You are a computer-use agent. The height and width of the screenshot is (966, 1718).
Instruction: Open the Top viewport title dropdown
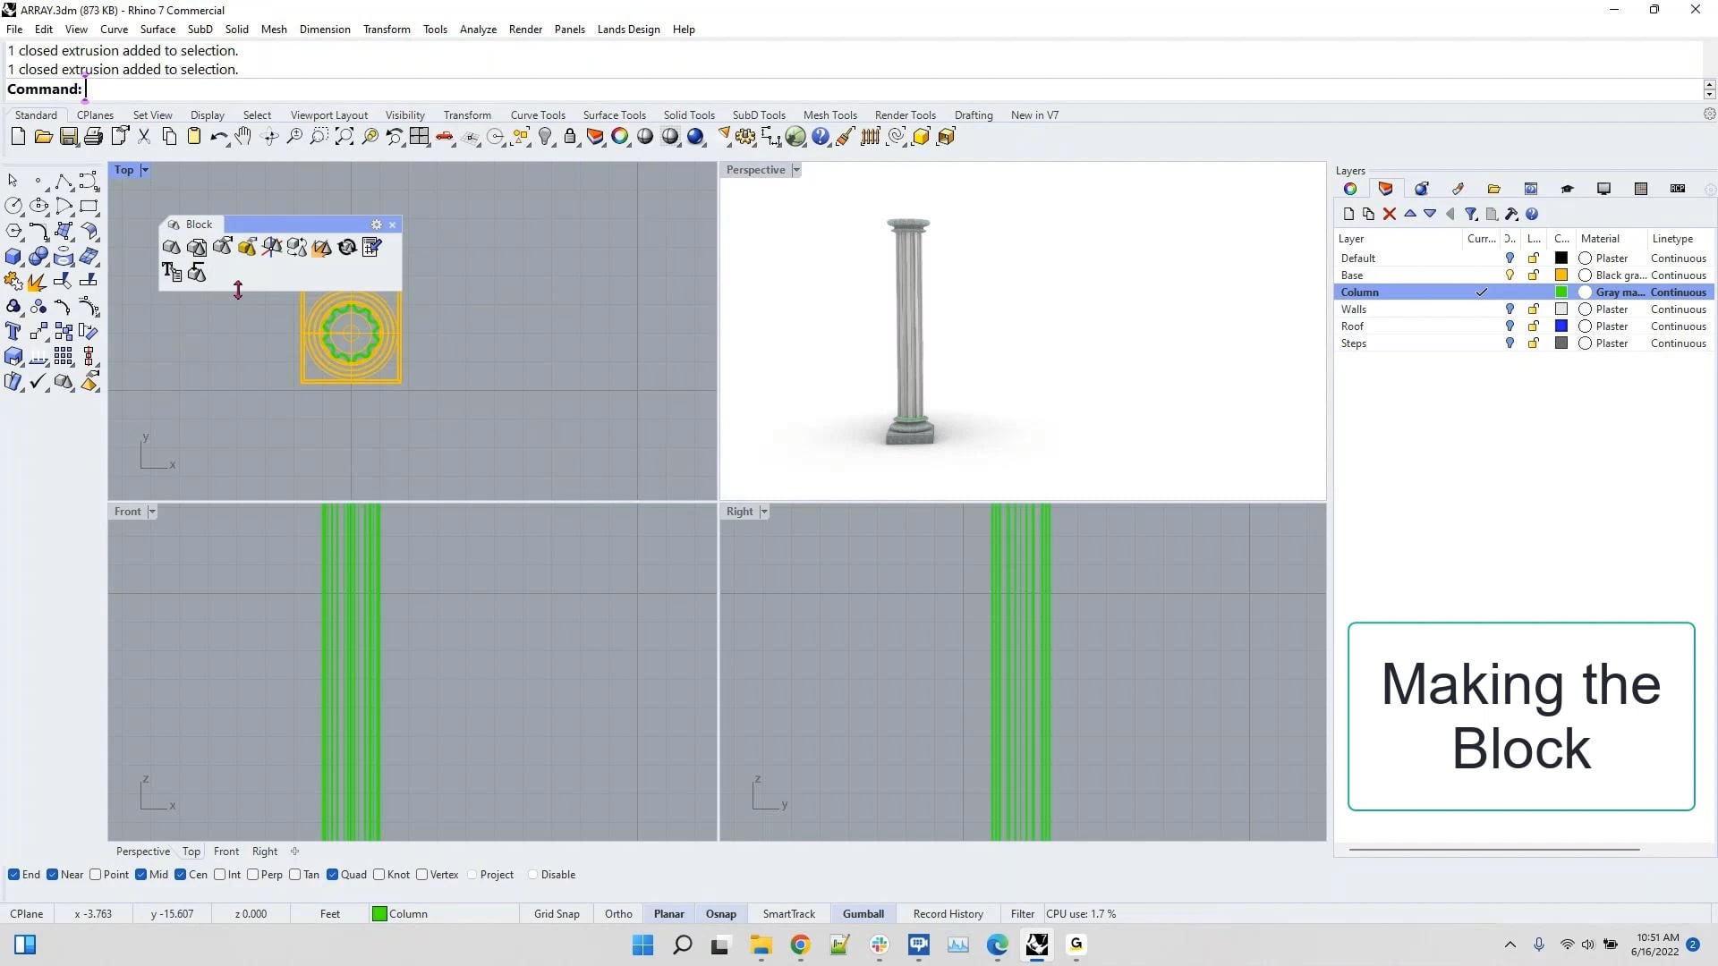coord(146,169)
